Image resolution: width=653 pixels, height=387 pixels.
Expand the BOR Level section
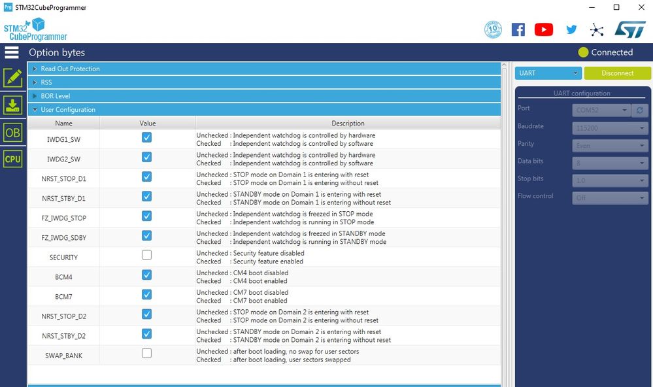point(264,96)
